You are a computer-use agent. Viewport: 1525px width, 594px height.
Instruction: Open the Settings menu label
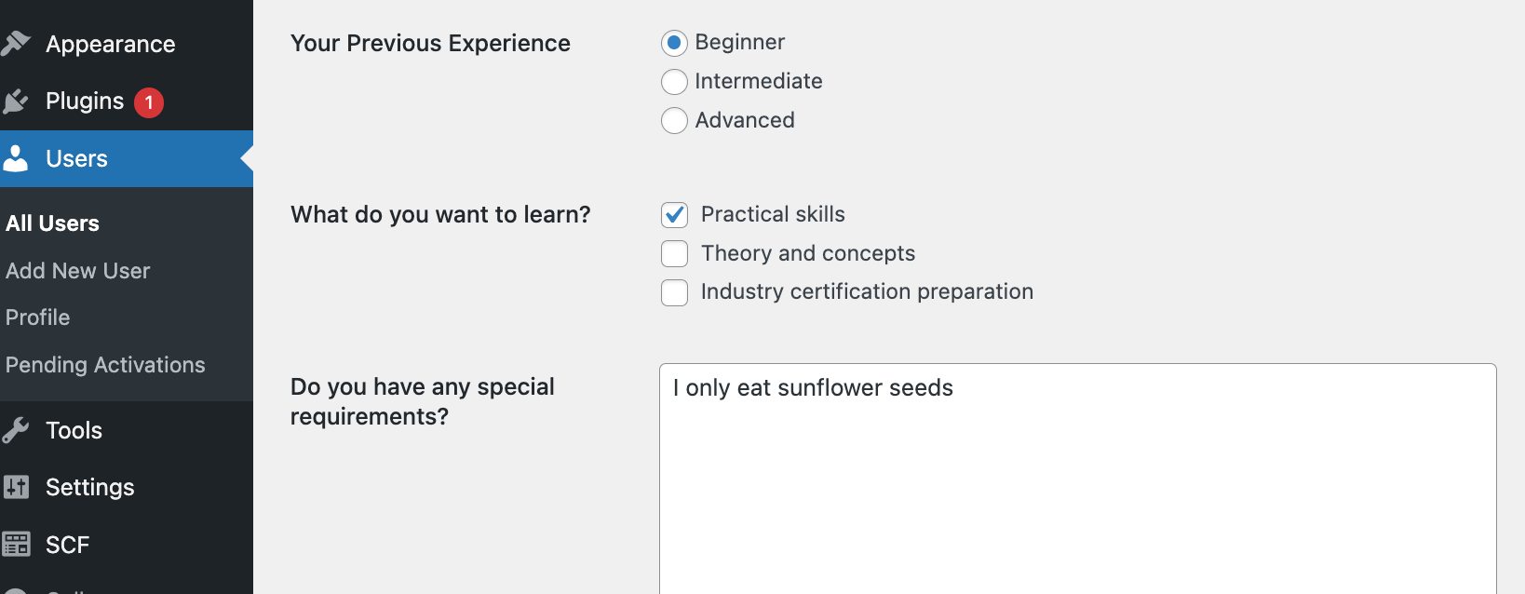89,487
